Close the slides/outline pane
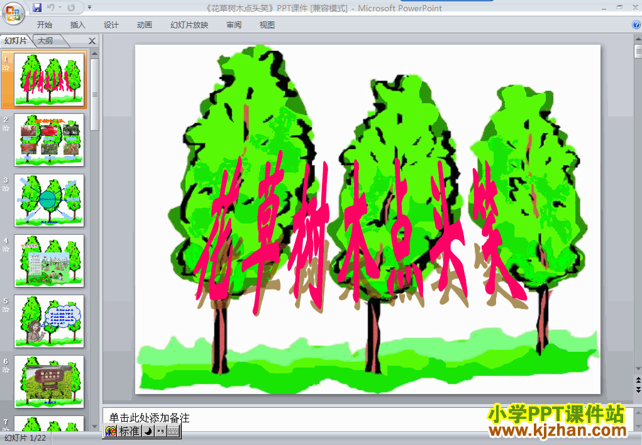This screenshot has height=445, width=642. coord(92,41)
